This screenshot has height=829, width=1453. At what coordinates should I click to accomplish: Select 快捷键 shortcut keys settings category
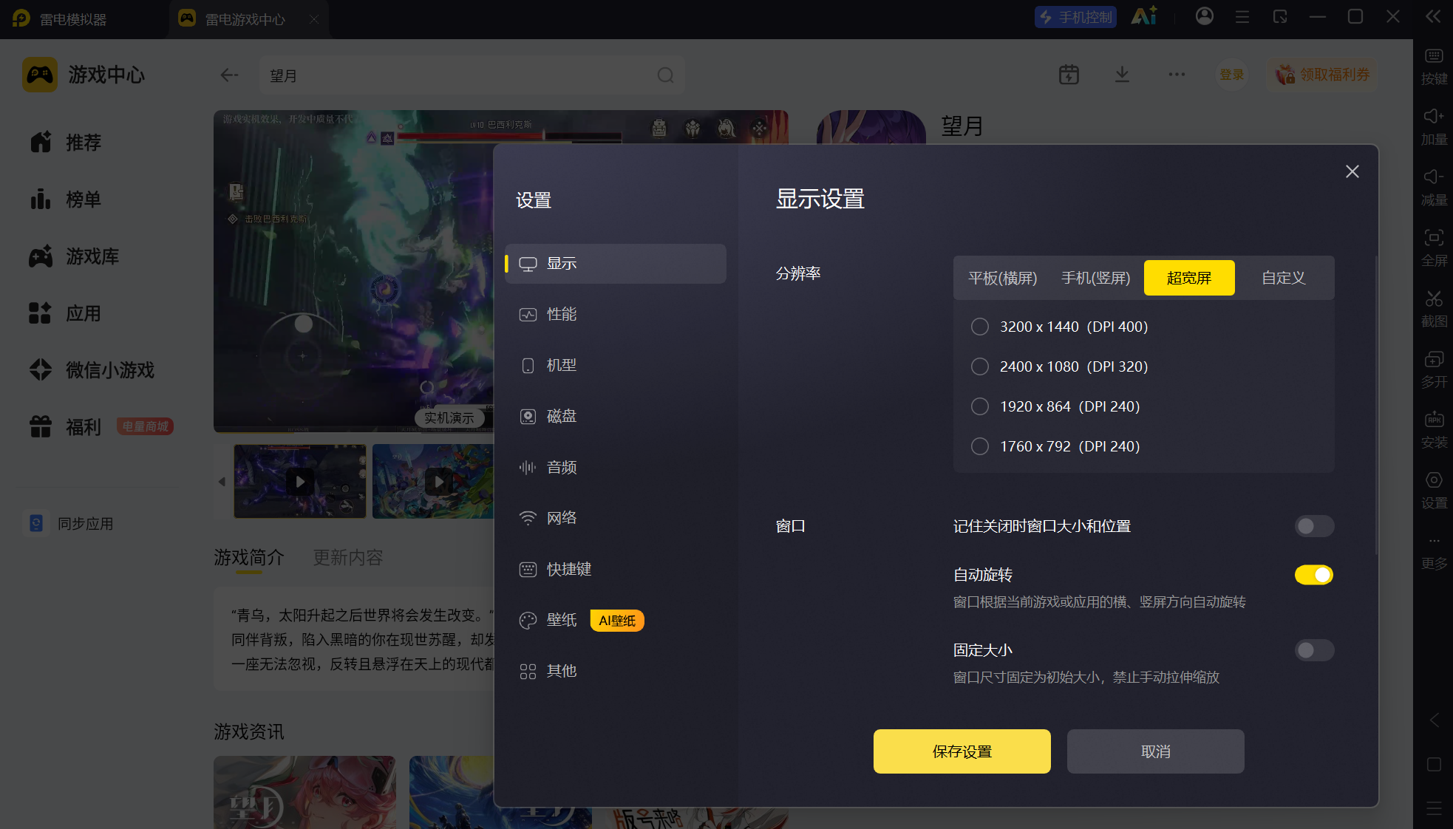pos(616,570)
